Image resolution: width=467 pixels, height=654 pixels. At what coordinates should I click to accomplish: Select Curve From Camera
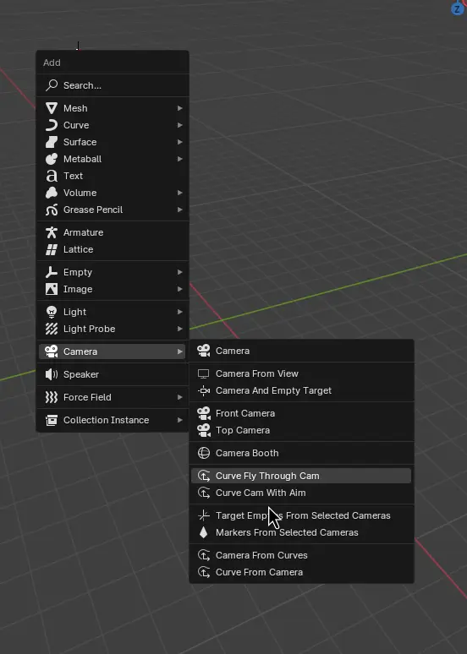(301, 572)
